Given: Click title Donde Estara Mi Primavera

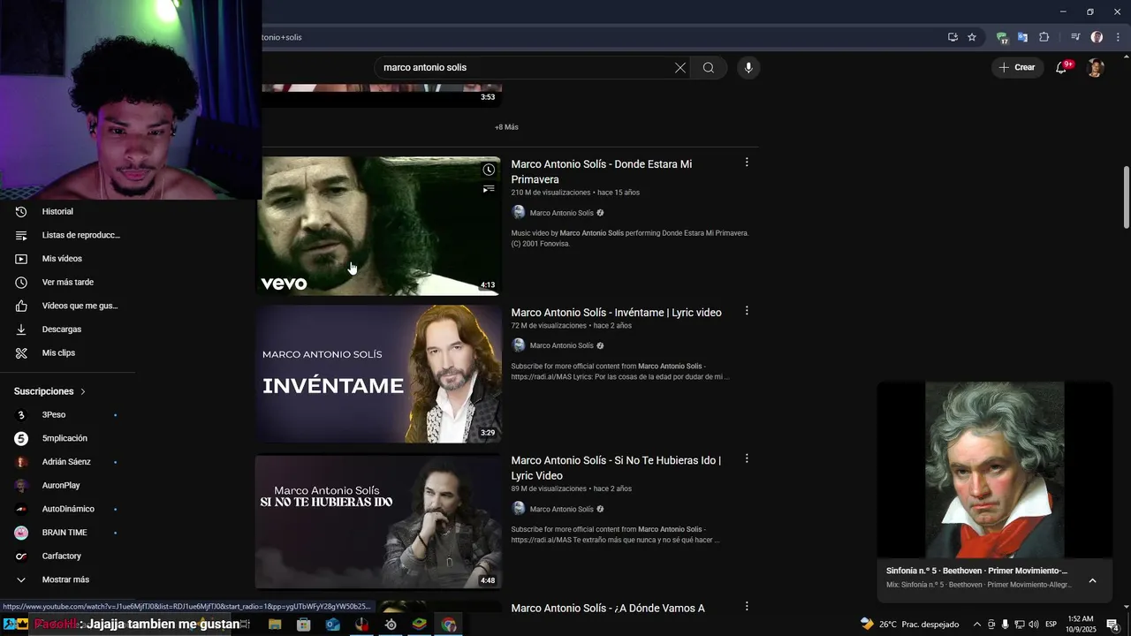Looking at the screenshot, I should pyautogui.click(x=602, y=171).
